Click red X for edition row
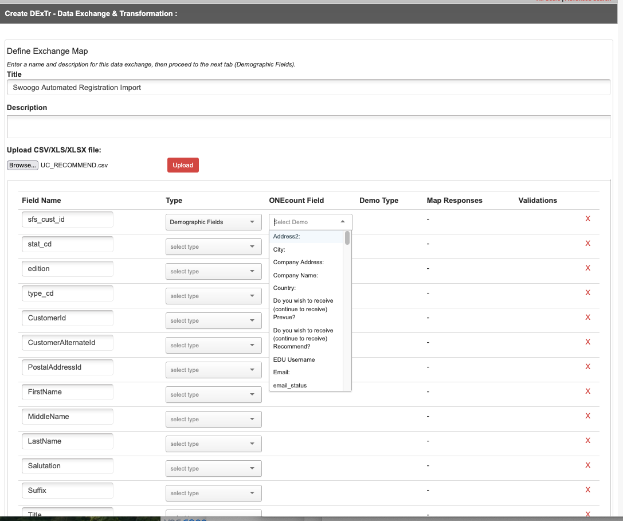 click(587, 268)
